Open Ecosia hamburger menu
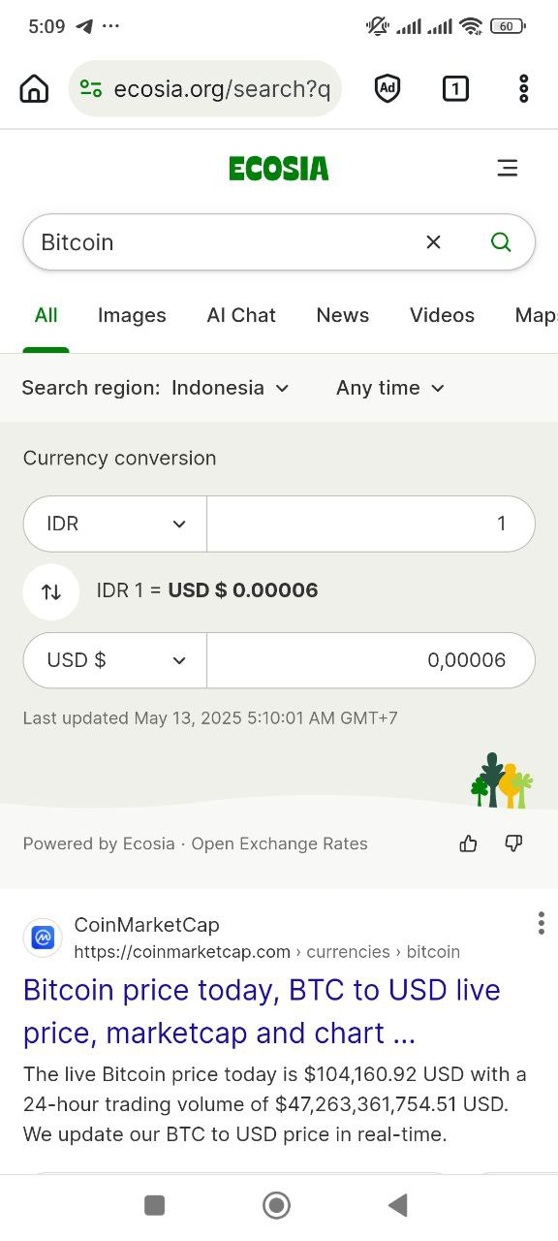Image resolution: width=558 pixels, height=1241 pixels. [508, 169]
